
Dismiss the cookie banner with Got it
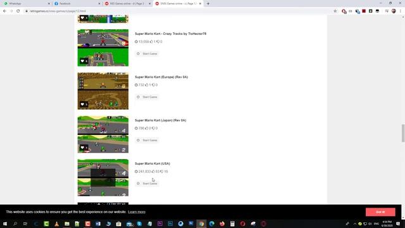(x=380, y=212)
